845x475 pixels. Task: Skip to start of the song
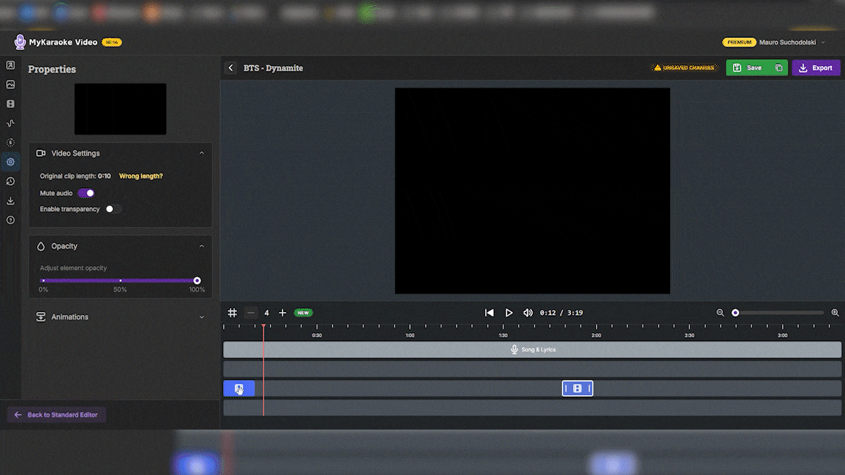[x=489, y=313]
